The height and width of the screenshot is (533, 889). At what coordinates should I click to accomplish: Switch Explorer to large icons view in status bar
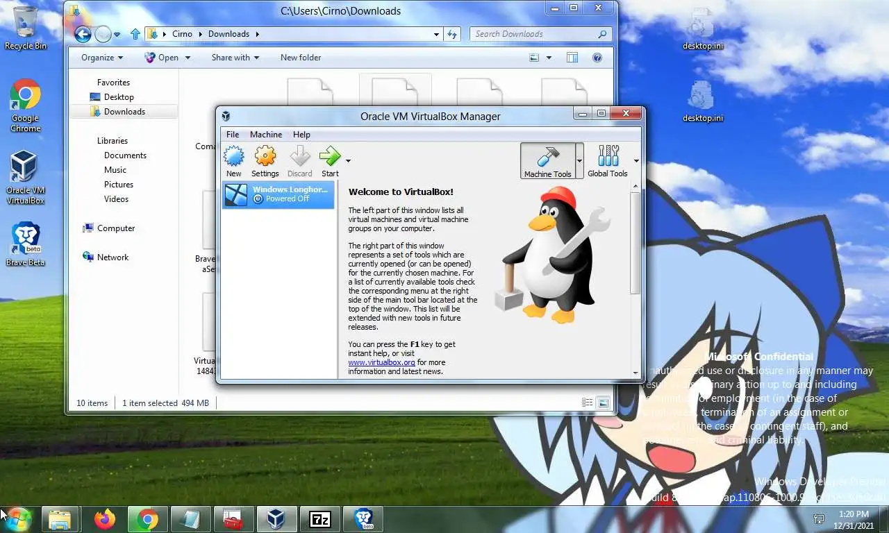604,403
